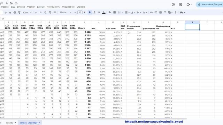Open the borders menu
This screenshot has width=223, height=125.
(x=115, y=12)
